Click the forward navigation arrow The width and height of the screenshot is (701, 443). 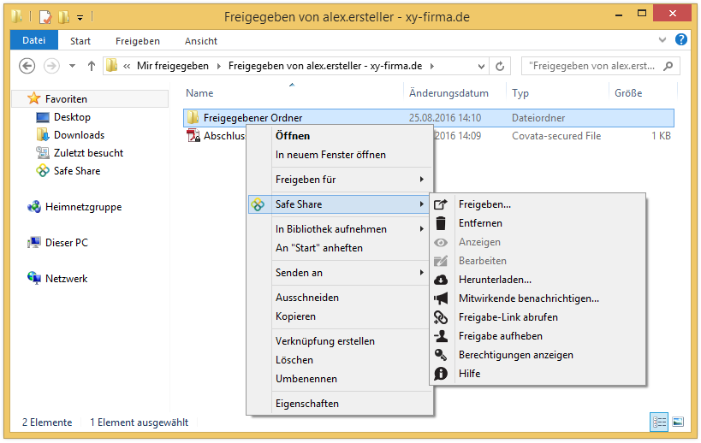pyautogui.click(x=51, y=66)
